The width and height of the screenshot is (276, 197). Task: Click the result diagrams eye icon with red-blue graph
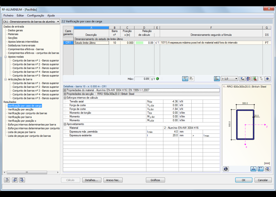(248, 79)
